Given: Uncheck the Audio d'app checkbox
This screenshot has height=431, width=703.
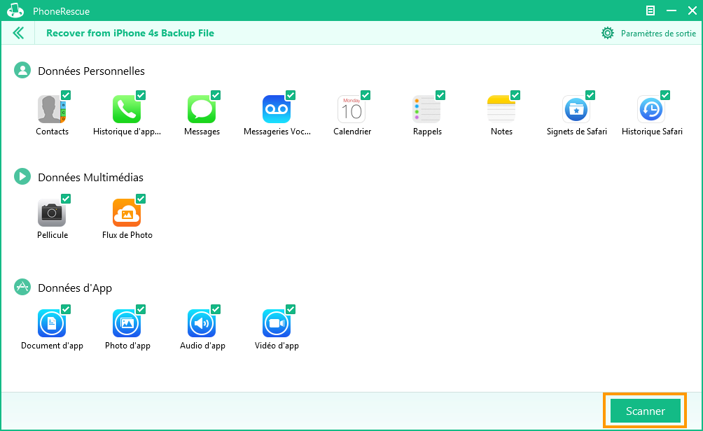Looking at the screenshot, I should tap(216, 309).
